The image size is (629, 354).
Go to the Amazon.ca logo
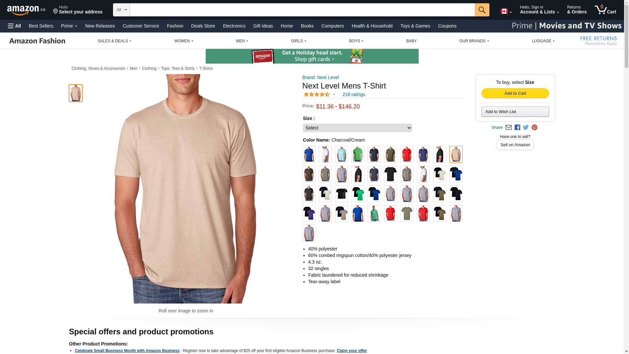[26, 10]
